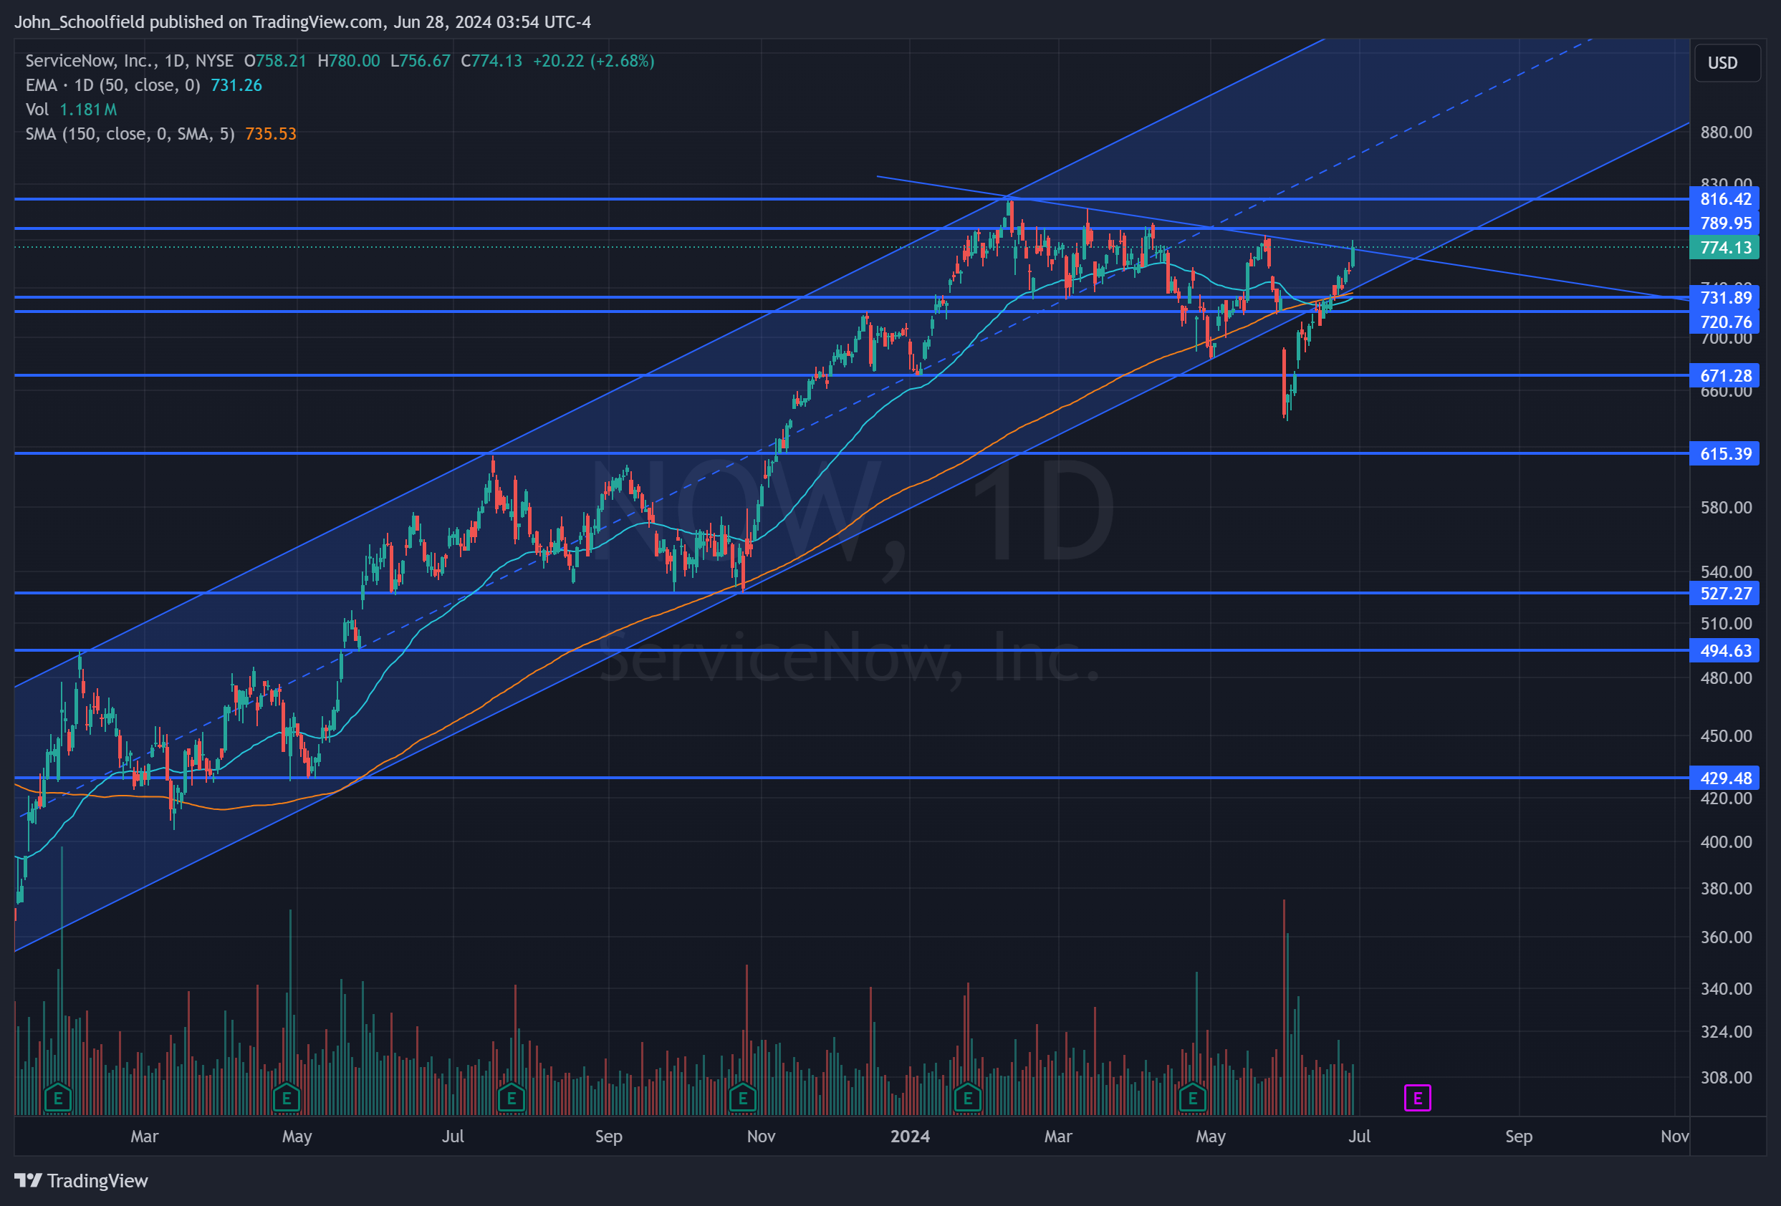The height and width of the screenshot is (1206, 1781).
Task: Click the 480.00 label on price axis
Action: pyautogui.click(x=1726, y=677)
